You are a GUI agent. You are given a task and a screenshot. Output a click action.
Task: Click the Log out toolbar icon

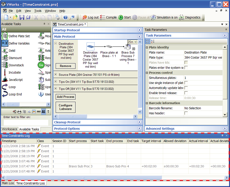pos(85,17)
